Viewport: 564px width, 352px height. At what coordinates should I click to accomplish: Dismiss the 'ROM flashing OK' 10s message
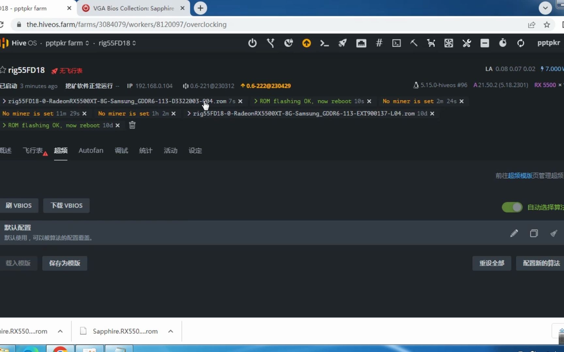[369, 101]
